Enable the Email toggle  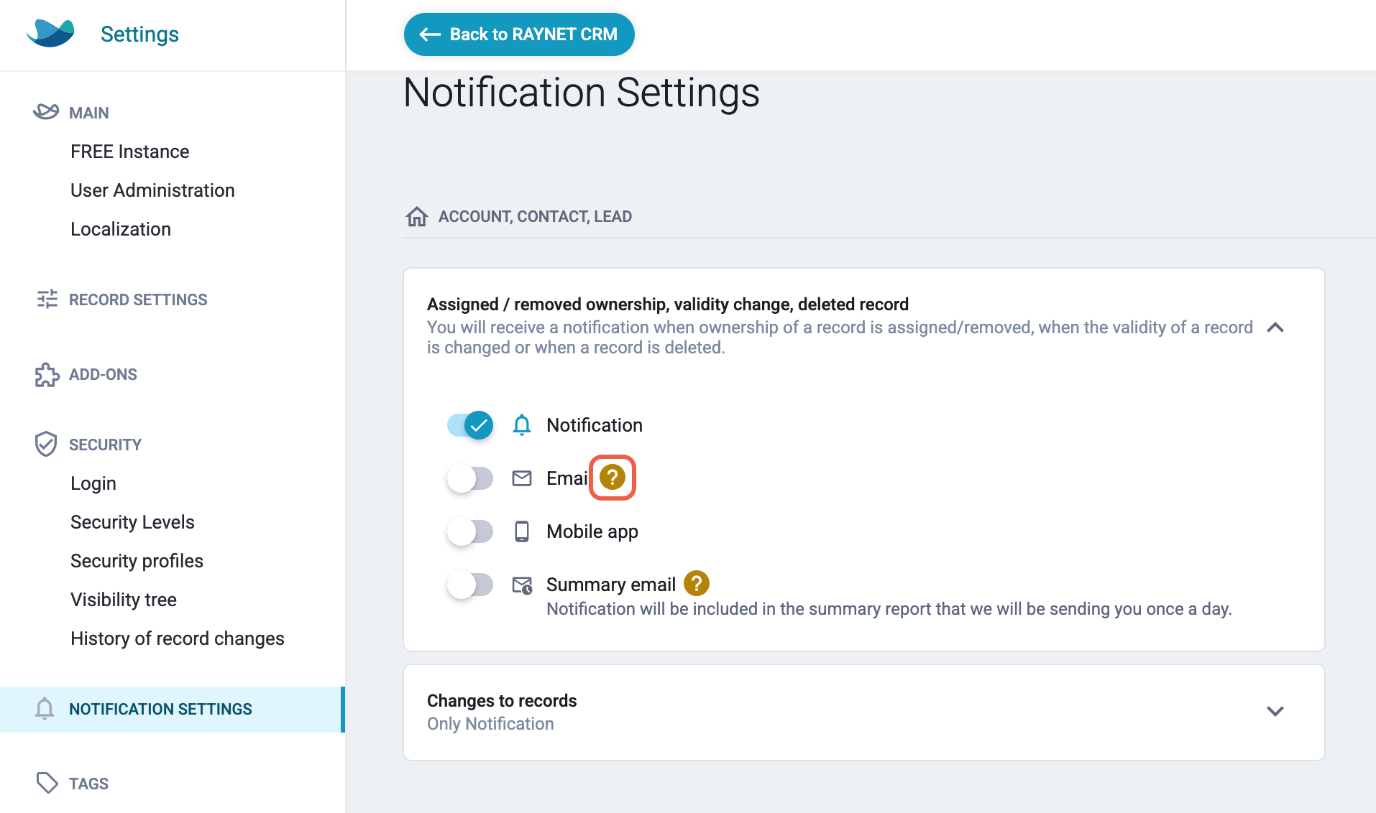pos(470,478)
